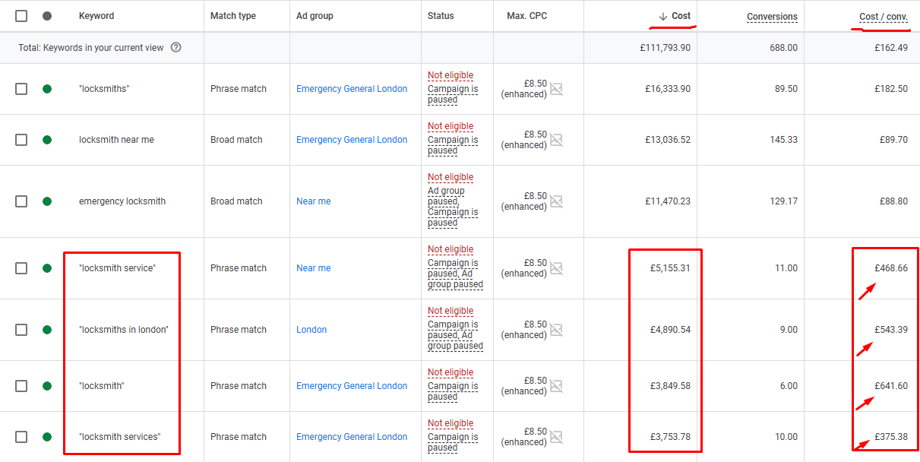920x462 pixels.
Task: Click the Match type column header
Action: (x=233, y=16)
